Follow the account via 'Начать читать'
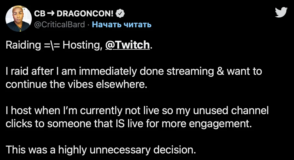 pyautogui.click(x=122, y=25)
